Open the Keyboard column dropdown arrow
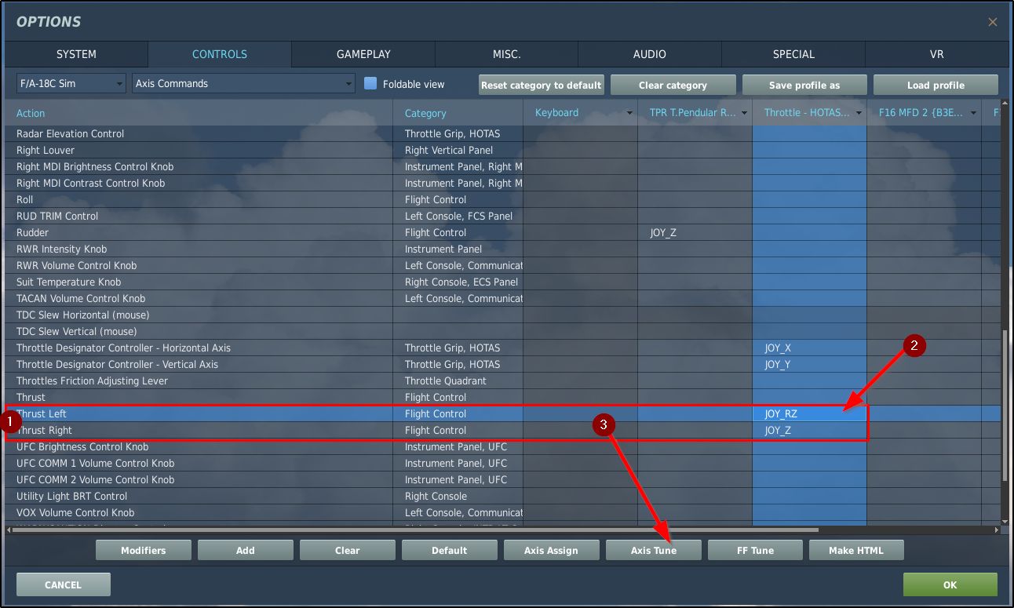The image size is (1014, 608). pos(629,113)
